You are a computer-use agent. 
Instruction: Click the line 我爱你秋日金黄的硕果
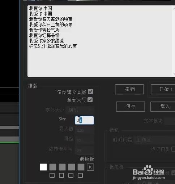pos(51,24)
